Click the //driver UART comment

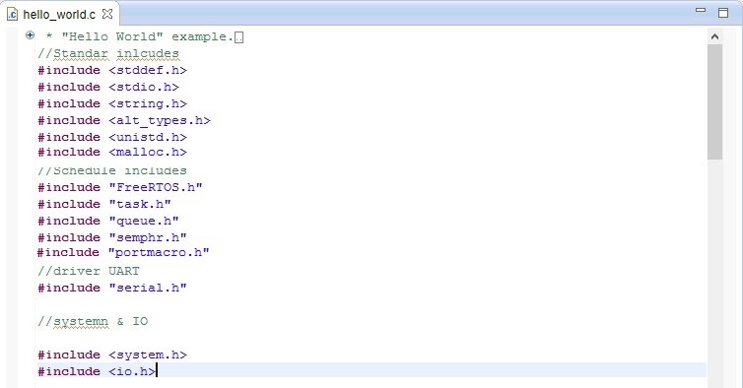[x=89, y=271]
